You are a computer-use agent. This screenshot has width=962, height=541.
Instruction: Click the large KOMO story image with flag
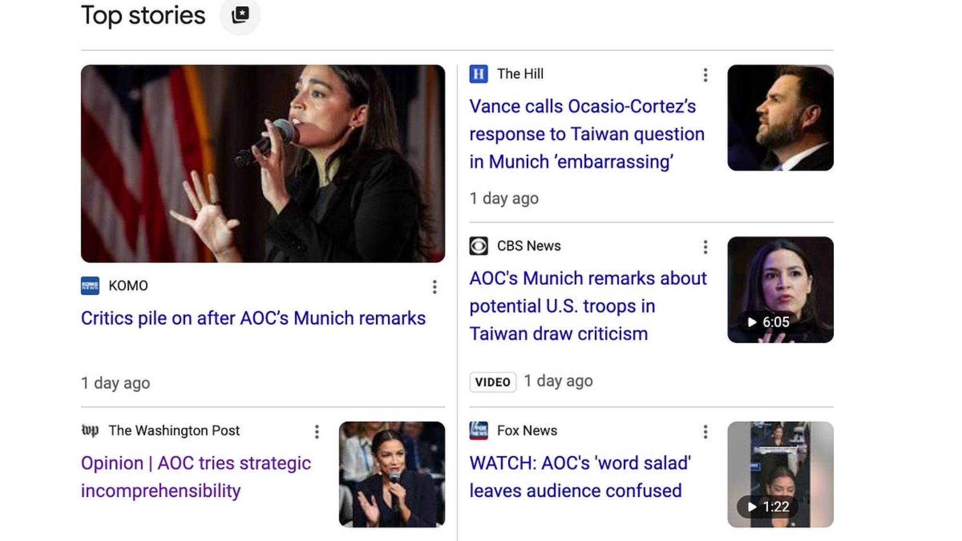click(x=263, y=164)
